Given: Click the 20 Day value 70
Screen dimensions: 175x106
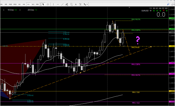Looking at the screenshot, I should (x=36, y=10).
